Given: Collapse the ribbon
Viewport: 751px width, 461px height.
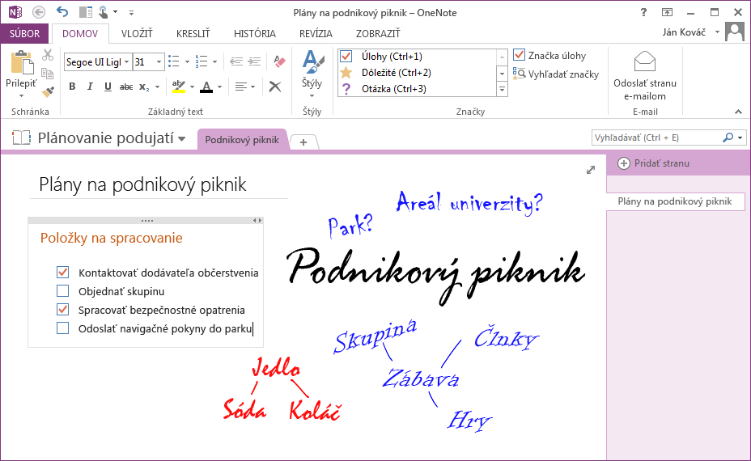Looking at the screenshot, I should point(738,112).
